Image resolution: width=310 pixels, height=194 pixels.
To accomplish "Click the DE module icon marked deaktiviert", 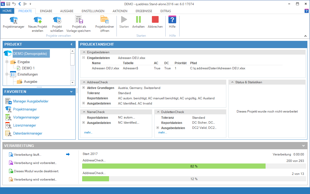I will (11, 171).
